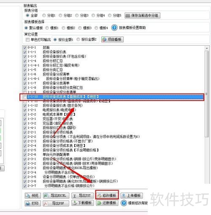Click the report list scrollbar up arrow

207,49
